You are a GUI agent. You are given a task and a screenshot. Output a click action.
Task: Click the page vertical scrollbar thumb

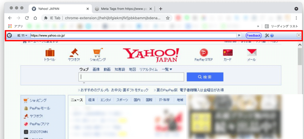300,56
